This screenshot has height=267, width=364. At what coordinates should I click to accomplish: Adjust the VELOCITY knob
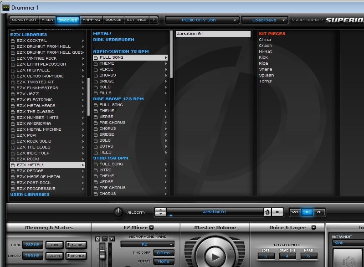118,212
